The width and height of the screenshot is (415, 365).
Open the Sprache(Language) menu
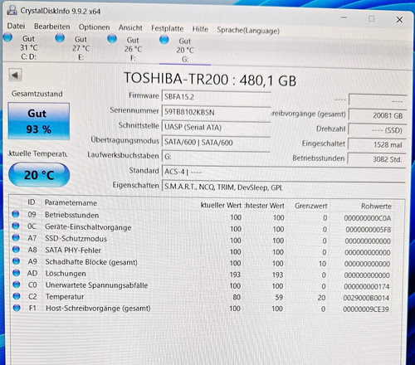(x=248, y=31)
